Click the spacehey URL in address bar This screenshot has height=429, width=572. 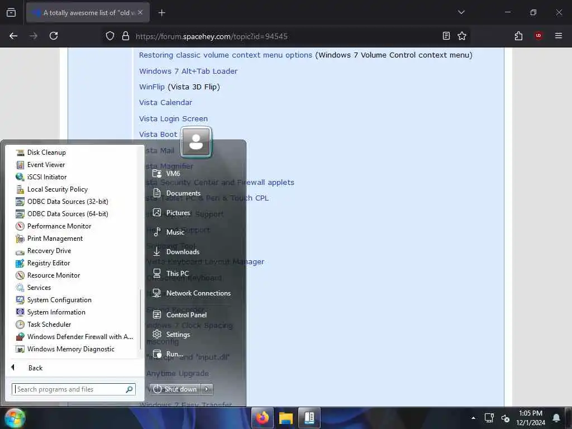[x=212, y=36]
